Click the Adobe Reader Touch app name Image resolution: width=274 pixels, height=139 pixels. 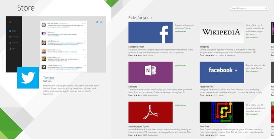click(x=139, y=127)
